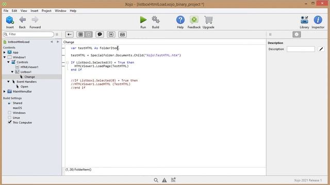The width and height of the screenshot is (330, 185).
Task: Click the commented line //HTMLViewer1.LoadHTML
Action: [101, 84]
